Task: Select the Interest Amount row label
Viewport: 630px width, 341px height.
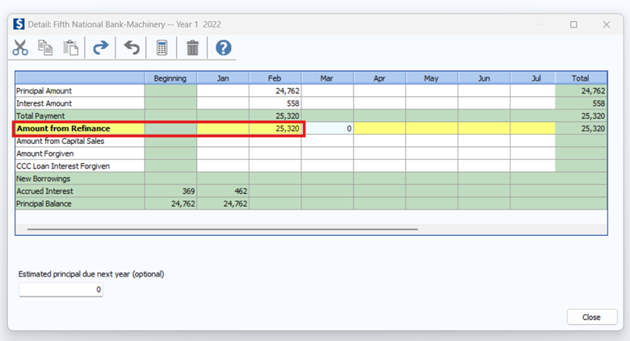Action: tap(80, 103)
